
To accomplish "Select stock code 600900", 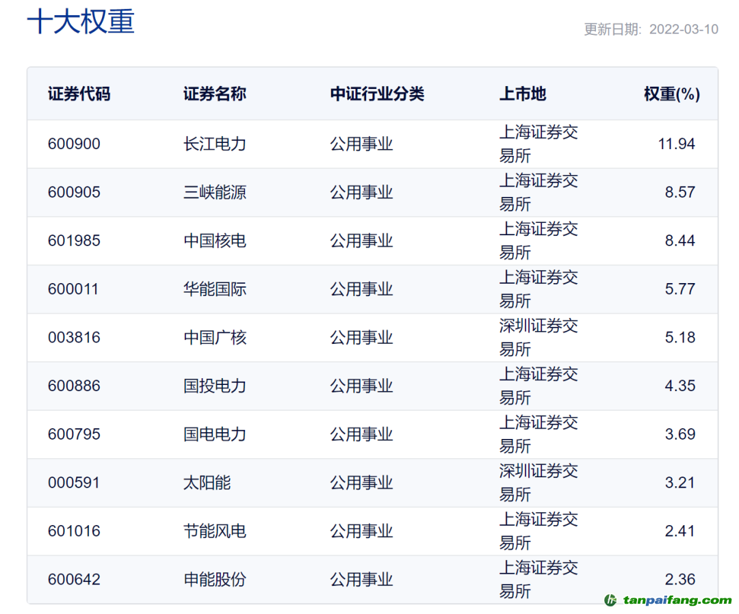I will [x=74, y=144].
